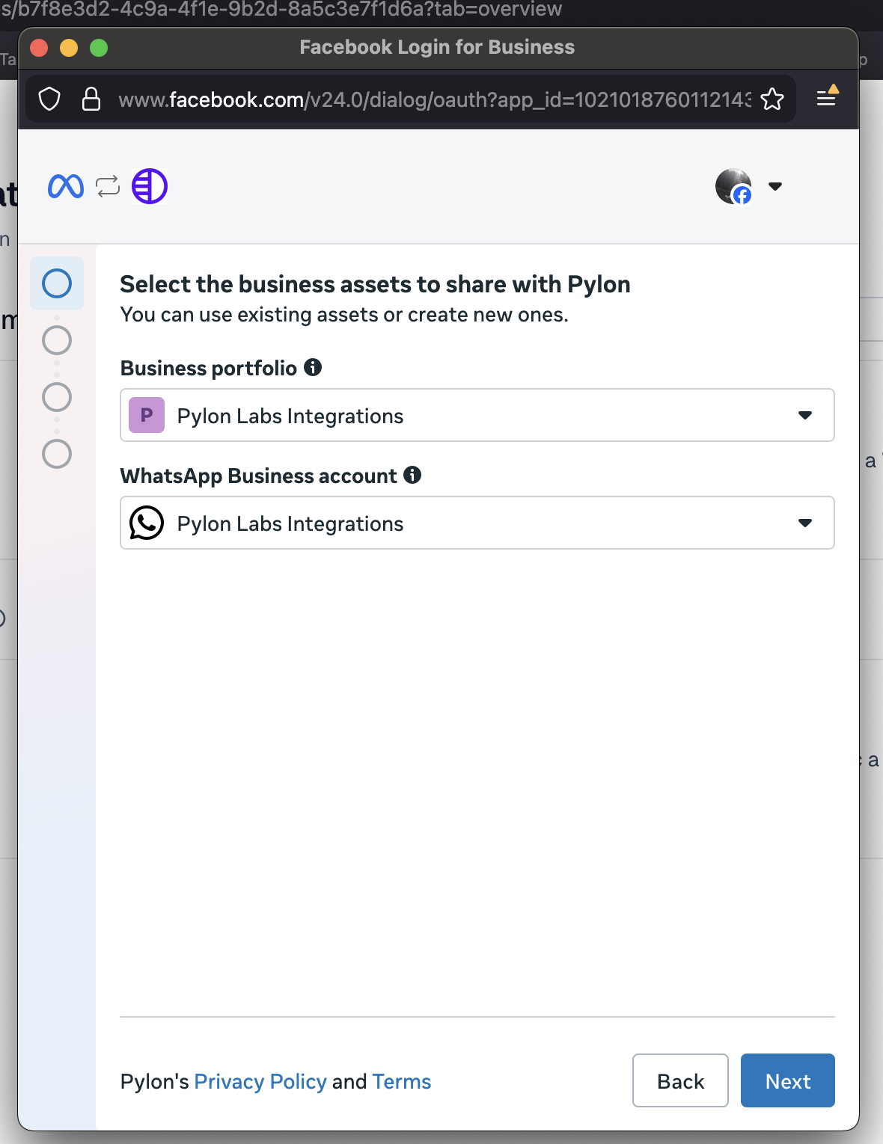
Task: Click the Pylon app logo icon
Action: pos(150,186)
